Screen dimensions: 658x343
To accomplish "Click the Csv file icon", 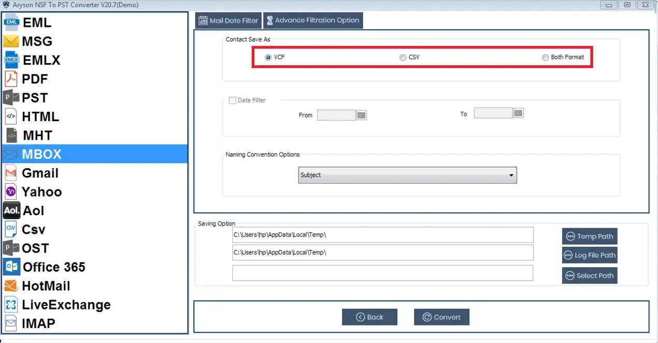I will point(11,229).
